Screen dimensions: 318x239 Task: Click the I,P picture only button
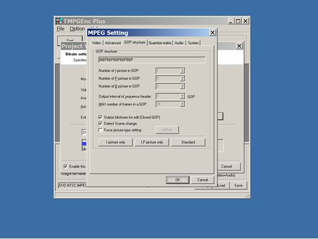click(x=152, y=142)
